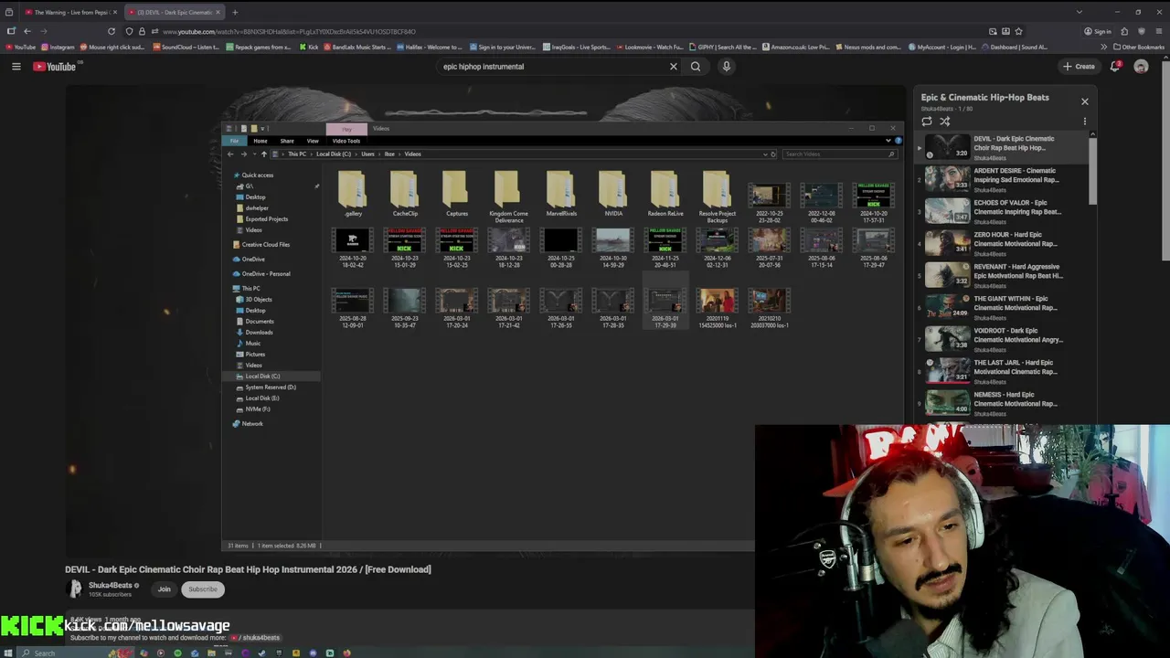This screenshot has width=1170, height=658.
Task: Select OneDrive - Personal in the navigation pane
Action: pos(266,273)
